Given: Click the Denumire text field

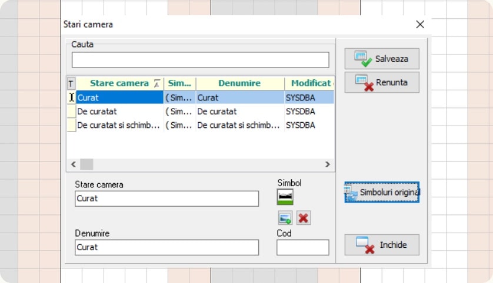Looking at the screenshot, I should point(166,248).
